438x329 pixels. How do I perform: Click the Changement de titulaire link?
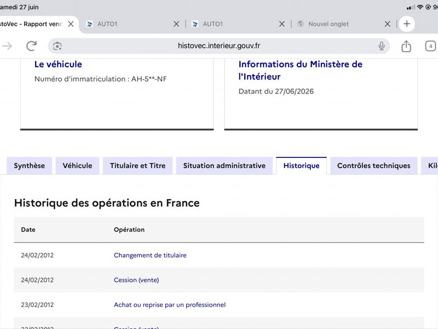pyautogui.click(x=150, y=255)
